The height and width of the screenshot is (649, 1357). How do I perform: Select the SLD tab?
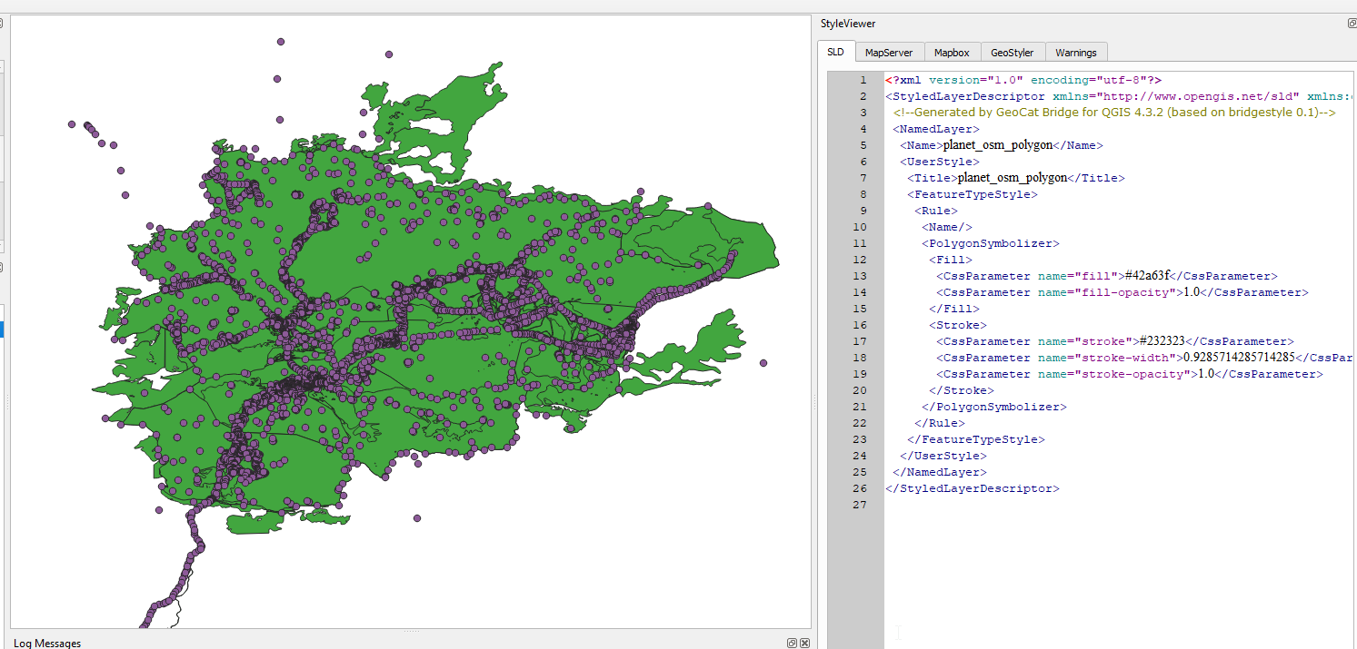[835, 52]
